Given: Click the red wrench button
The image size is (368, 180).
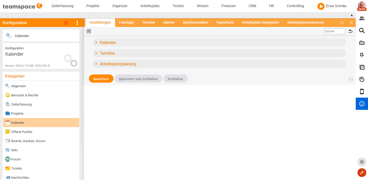Looking at the screenshot, I should 362,173.
